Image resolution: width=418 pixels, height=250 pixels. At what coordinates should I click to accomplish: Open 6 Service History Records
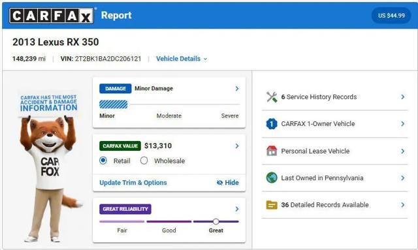(335, 97)
